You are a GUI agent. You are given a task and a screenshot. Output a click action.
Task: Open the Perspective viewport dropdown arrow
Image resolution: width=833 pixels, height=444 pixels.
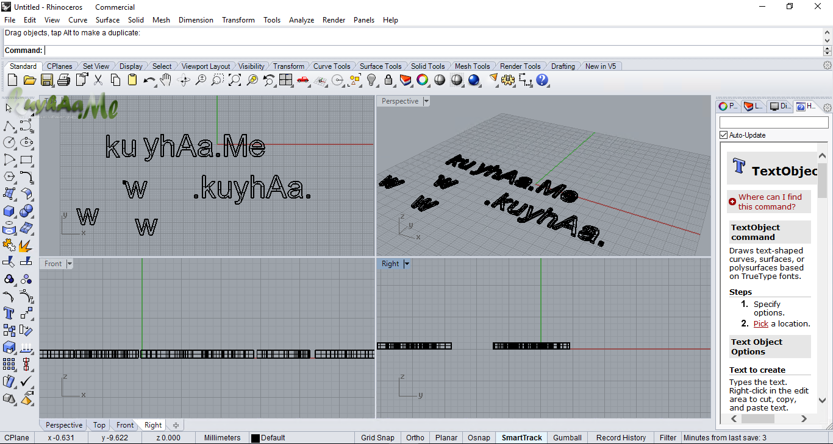[426, 101]
